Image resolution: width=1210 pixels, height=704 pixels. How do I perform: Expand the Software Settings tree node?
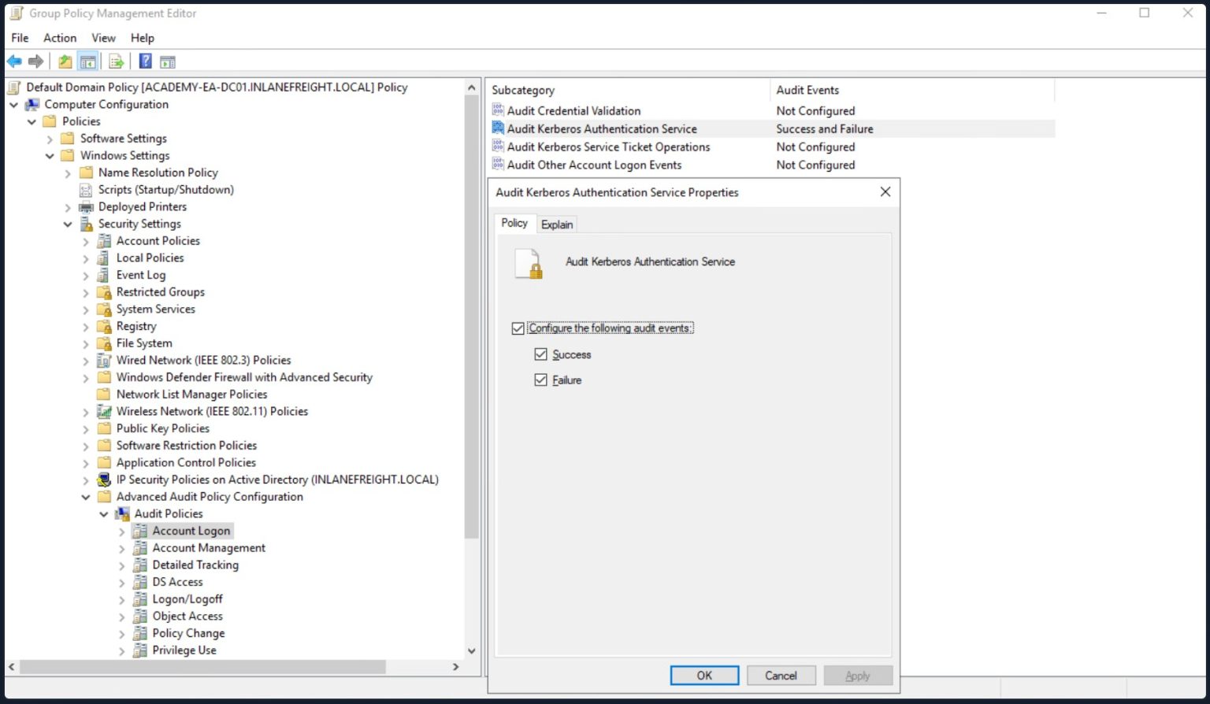(50, 139)
